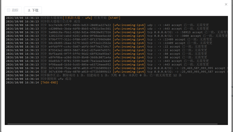Image resolution: width=233 pixels, height=132 pixels.
Task: Click the ipv4 tcp :22409 accept entry
Action: tap(174, 39)
